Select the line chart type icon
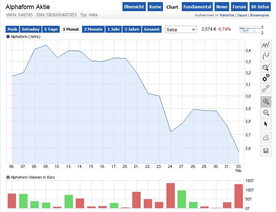276x212 pixels. (266, 45)
